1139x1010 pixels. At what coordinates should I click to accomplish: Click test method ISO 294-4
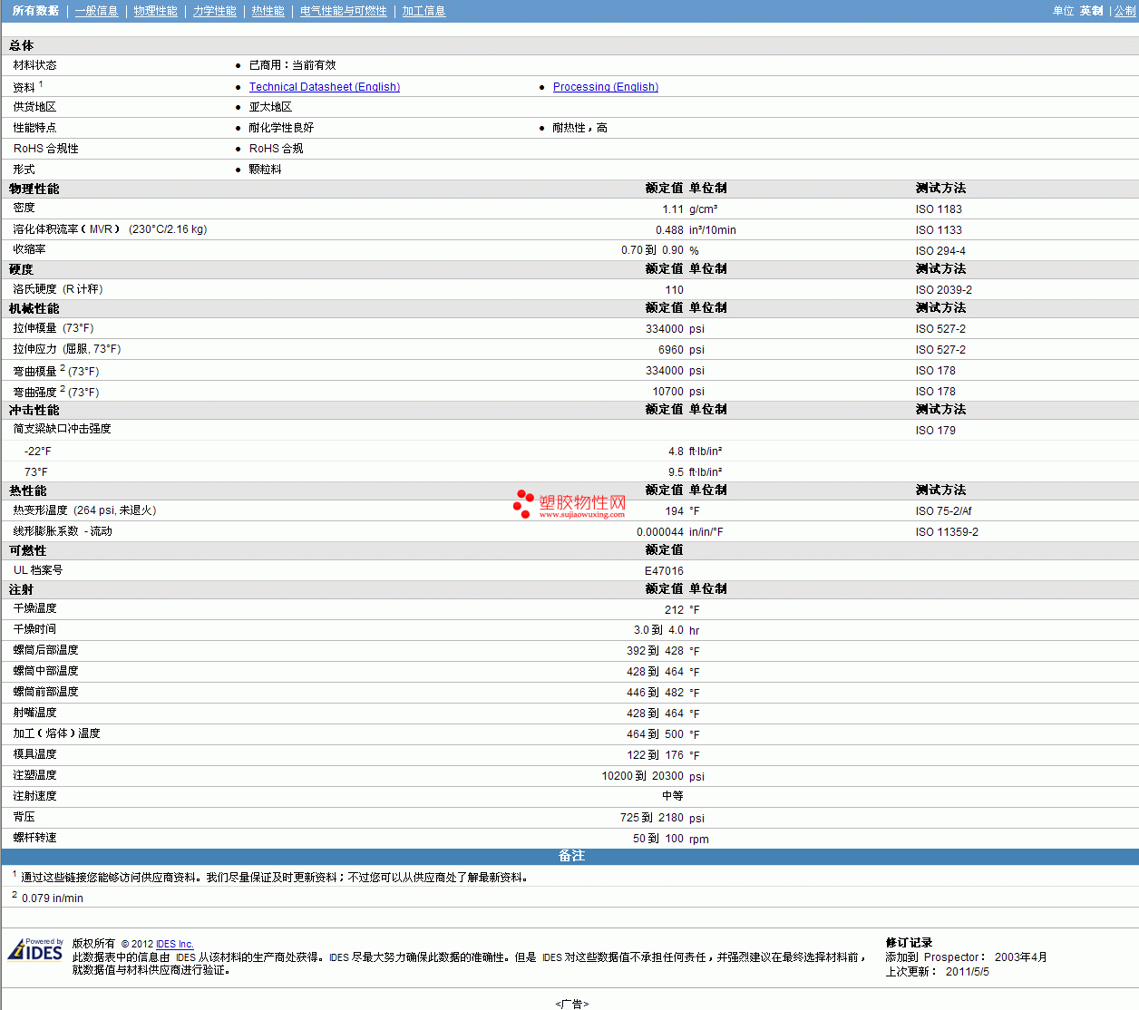tap(940, 251)
